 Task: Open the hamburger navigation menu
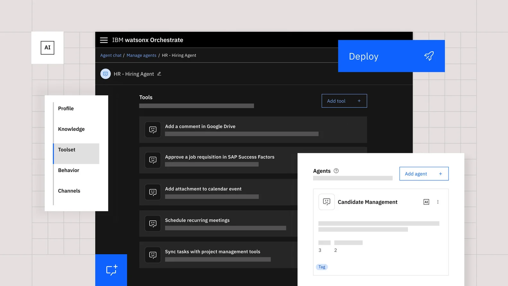(104, 40)
